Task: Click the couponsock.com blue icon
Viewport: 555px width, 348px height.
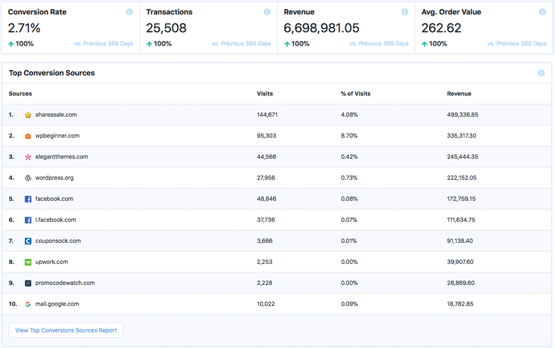Action: coord(28,241)
